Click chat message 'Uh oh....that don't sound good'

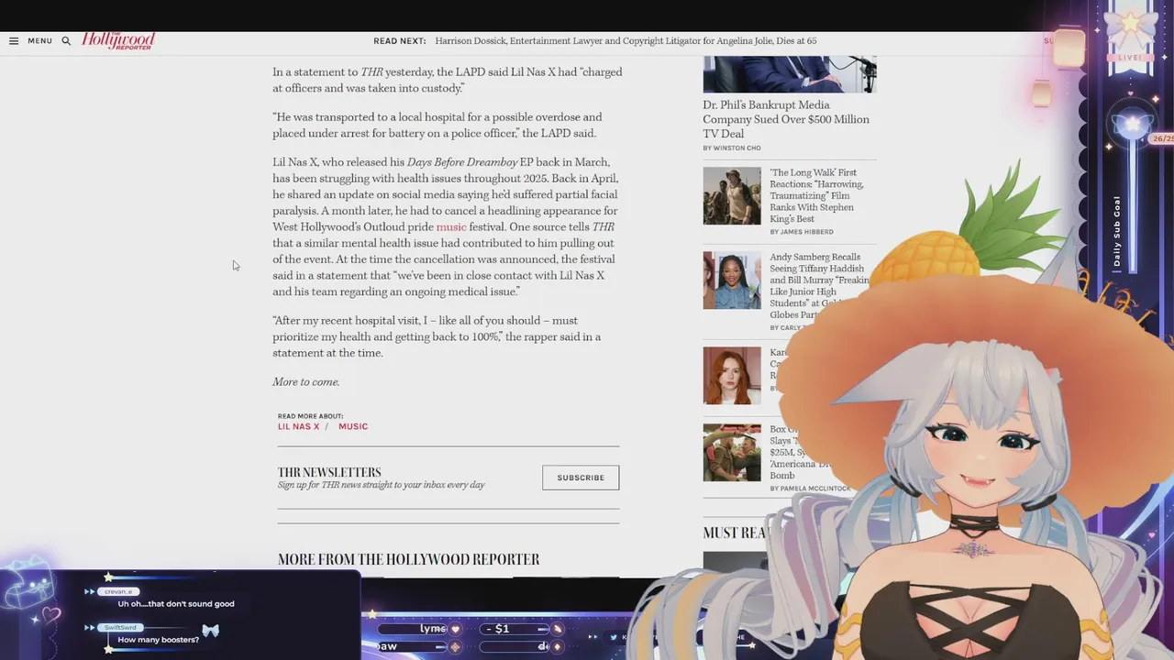[176, 604]
